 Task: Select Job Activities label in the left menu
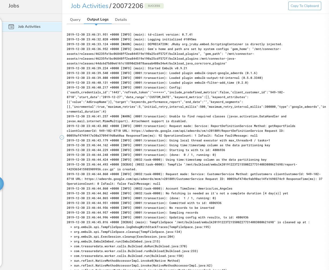pos(29,27)
